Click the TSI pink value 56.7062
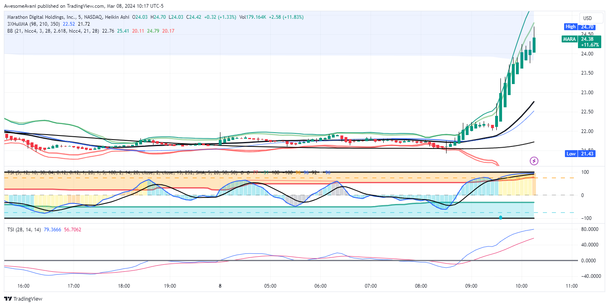 [73, 230]
